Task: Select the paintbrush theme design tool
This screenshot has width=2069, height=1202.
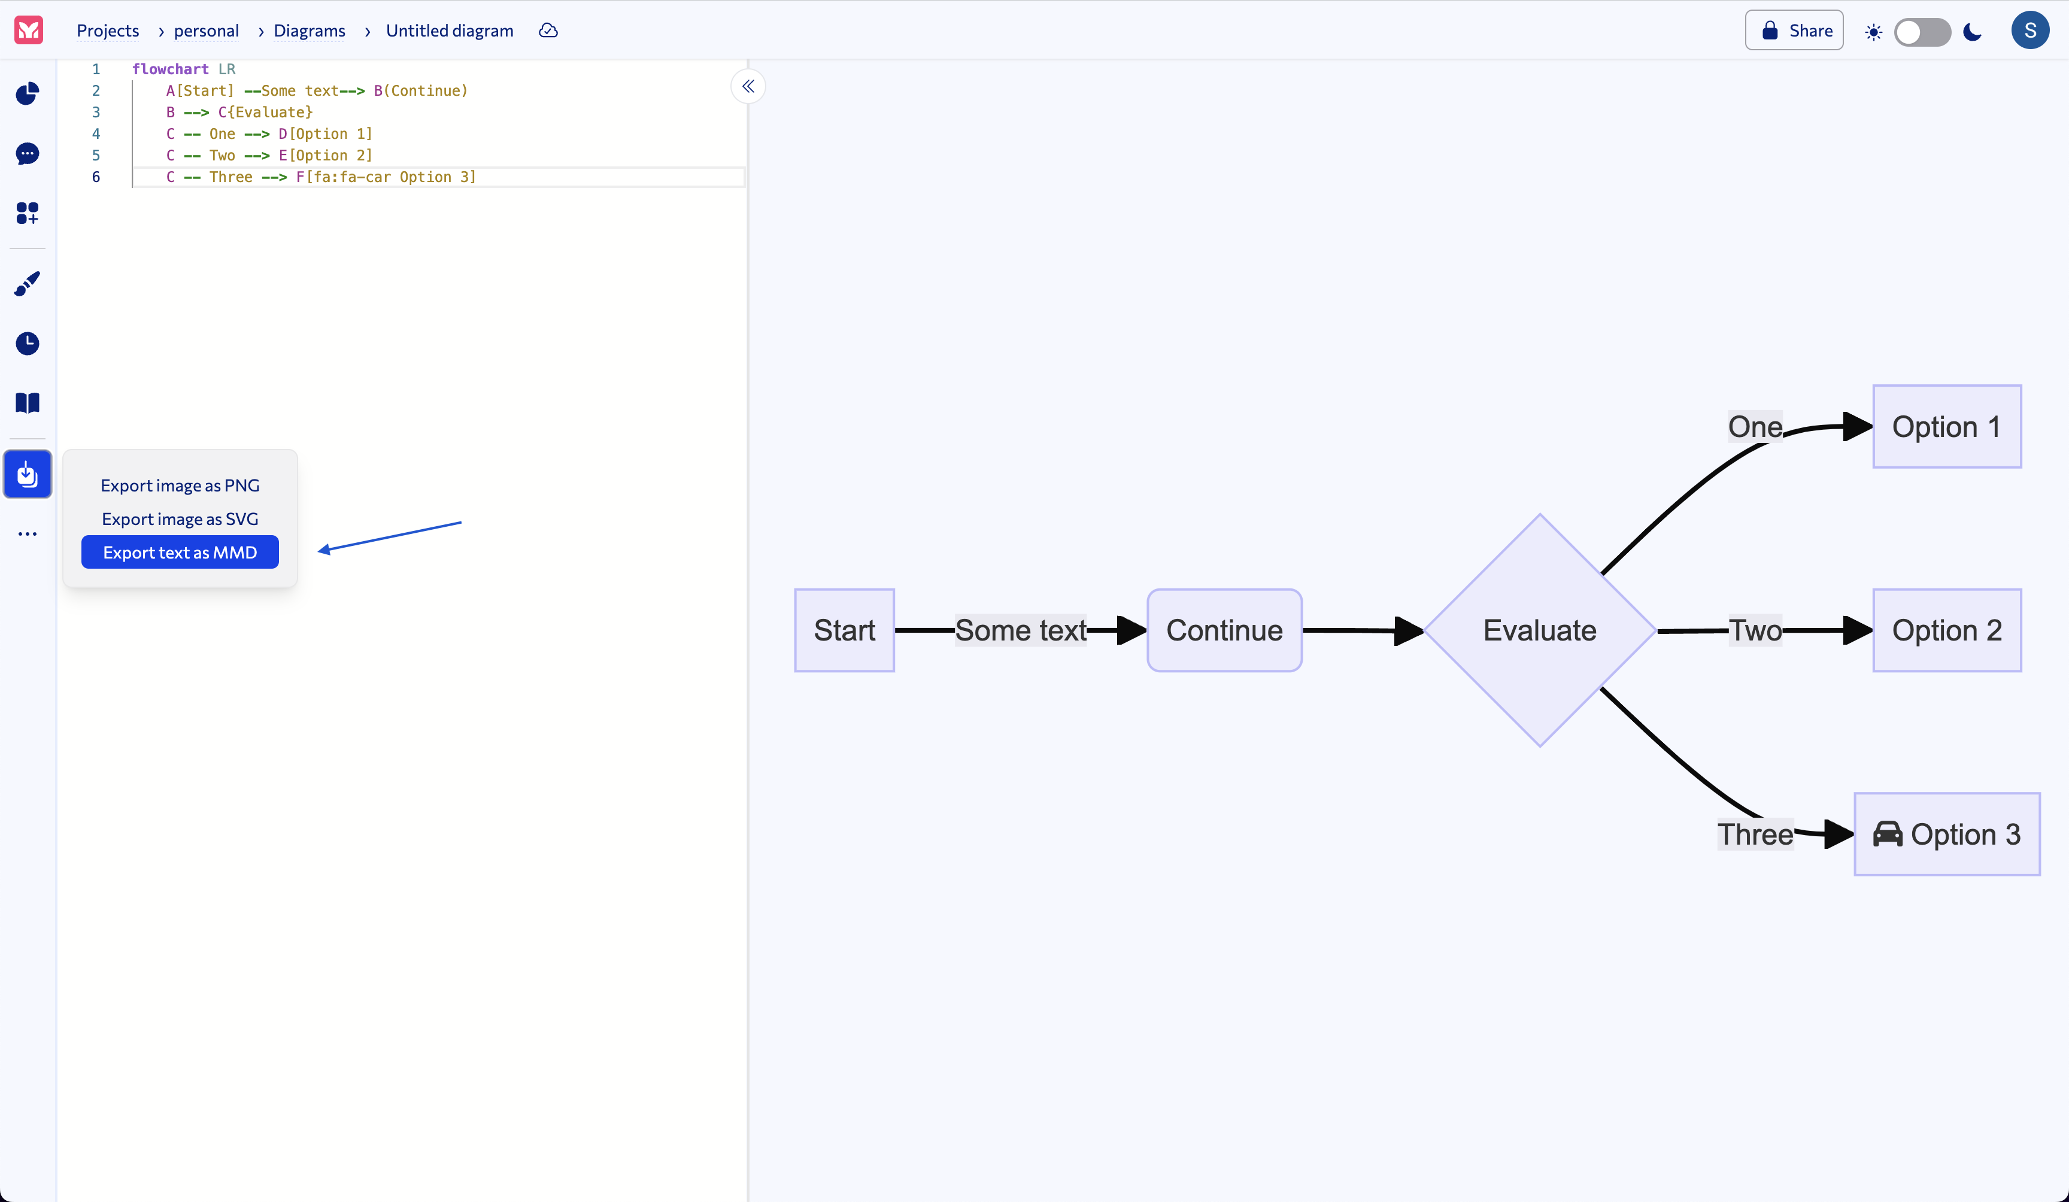Action: pyautogui.click(x=27, y=283)
